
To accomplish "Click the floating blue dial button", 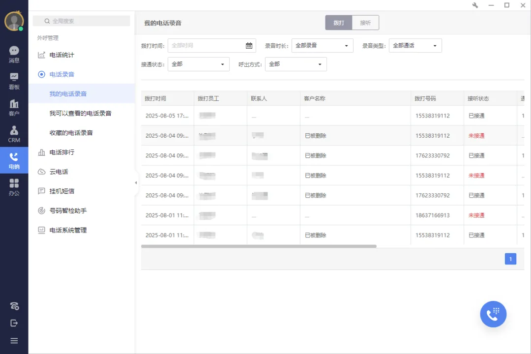I will [493, 314].
